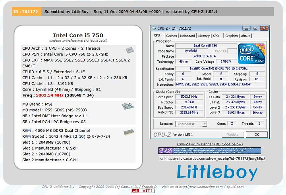Click the Multiplier x 24.0 value
Screen dimensions: 286x195
pyautogui.click(x=189, y=102)
